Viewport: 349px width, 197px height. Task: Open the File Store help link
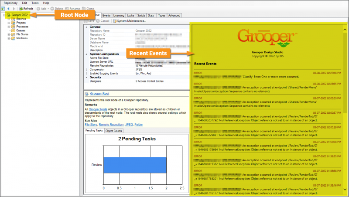click(x=91, y=125)
